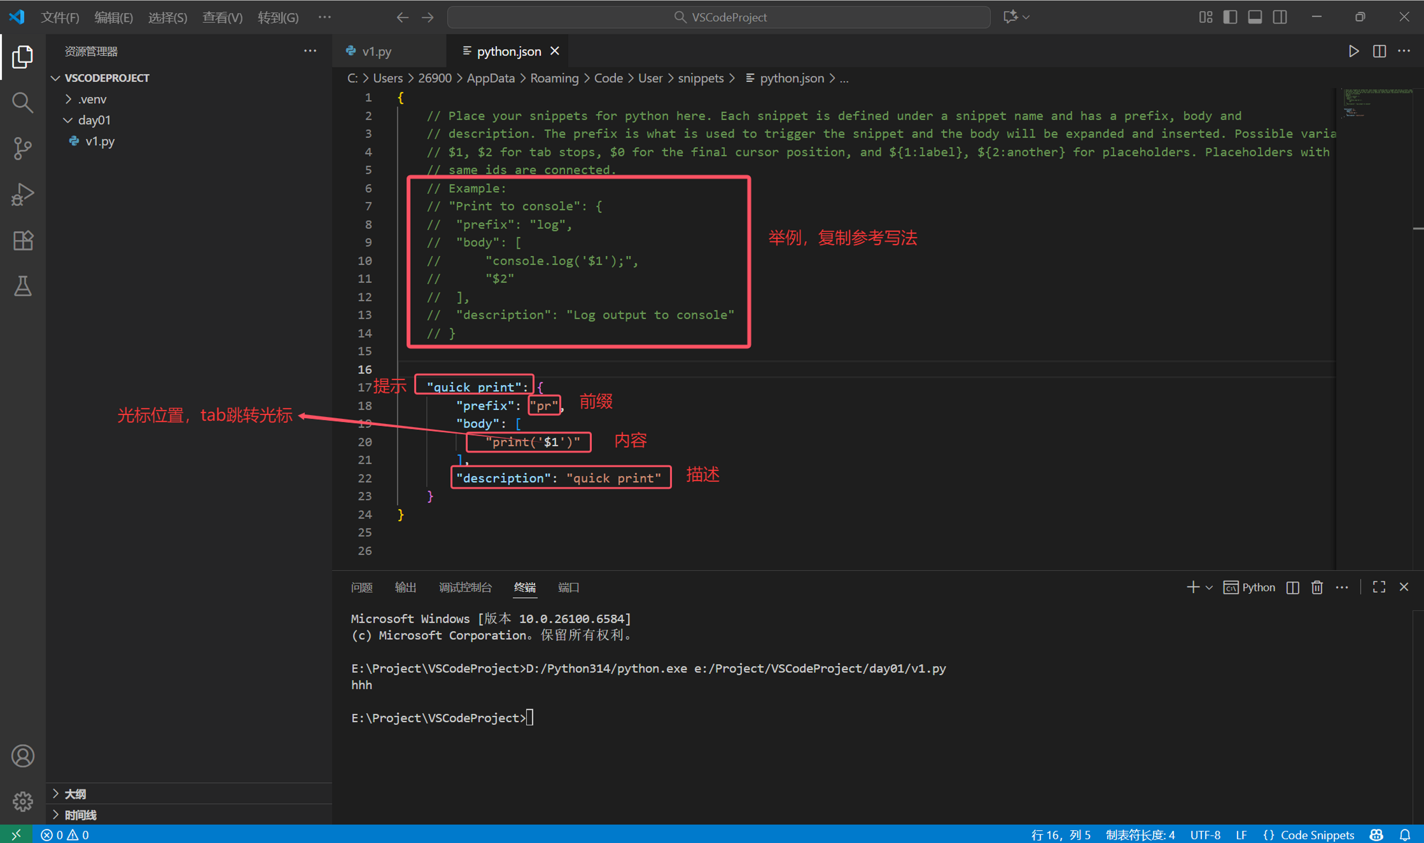Toggle the primary sidebar visibility
The width and height of the screenshot is (1424, 843).
pyautogui.click(x=1229, y=17)
